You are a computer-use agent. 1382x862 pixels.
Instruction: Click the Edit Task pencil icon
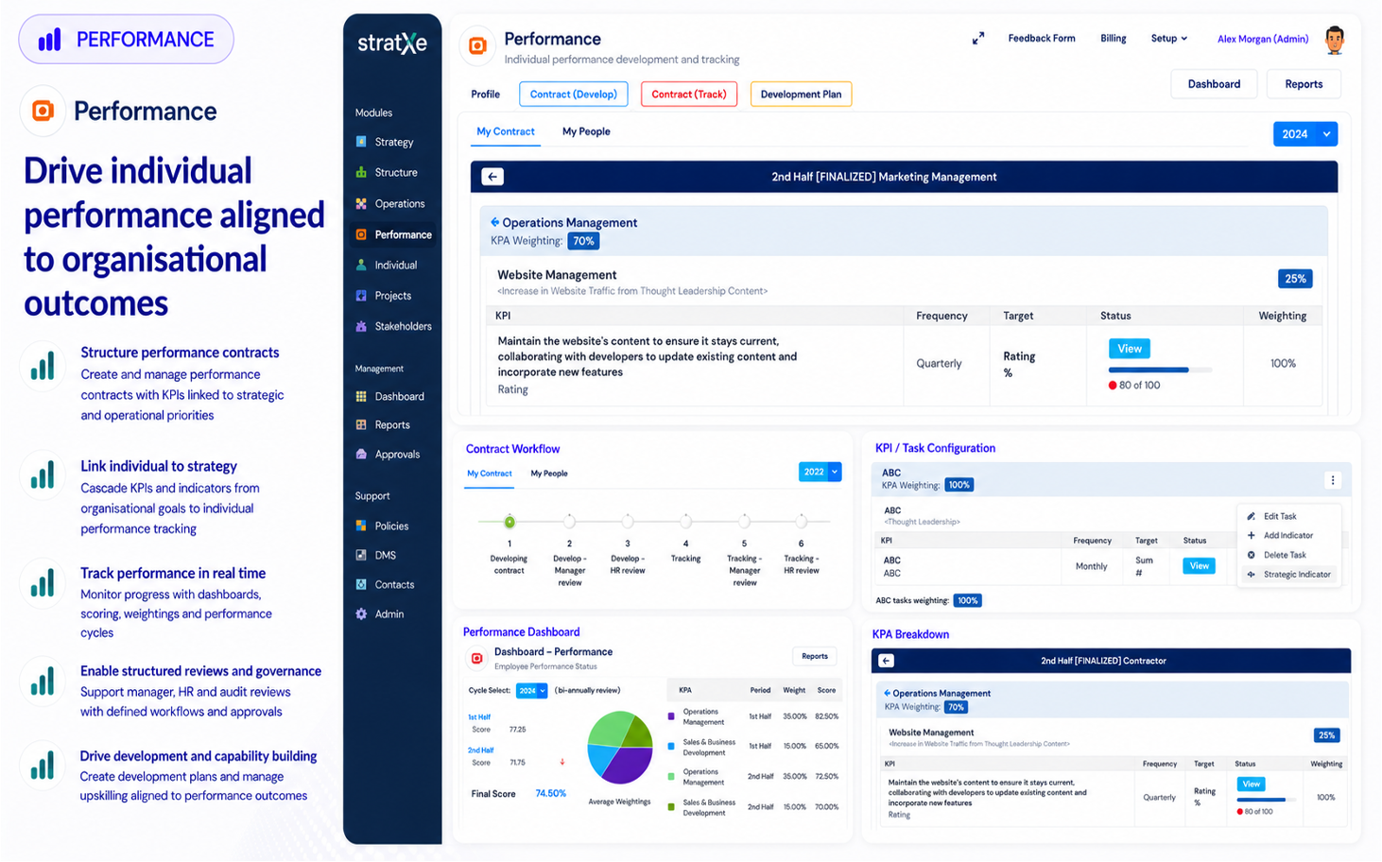point(1252,516)
